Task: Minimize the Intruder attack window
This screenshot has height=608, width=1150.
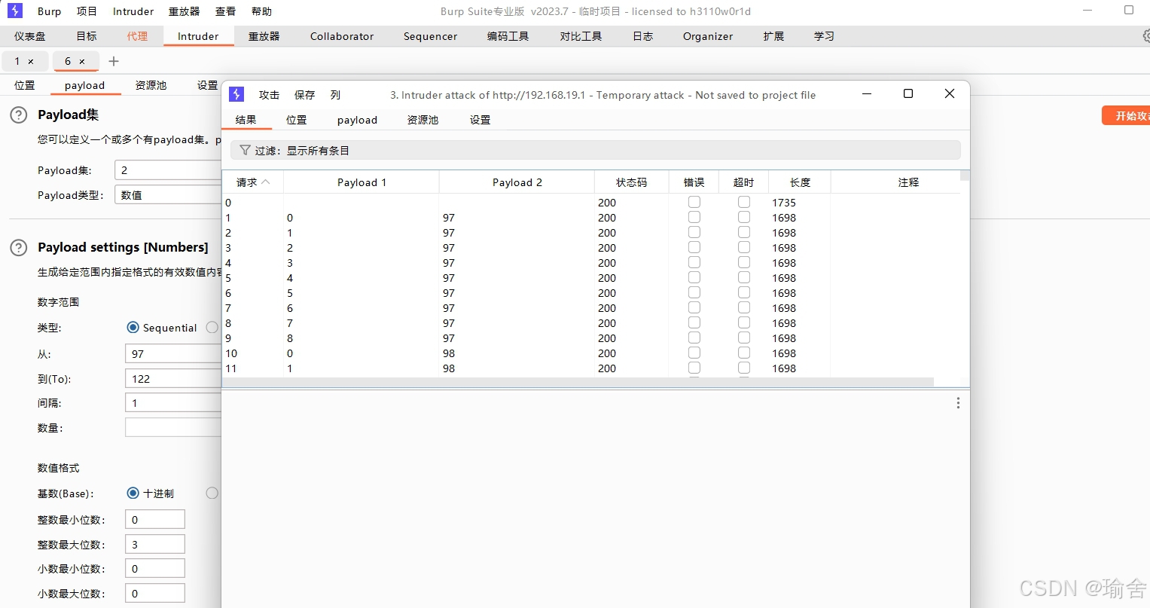Action: (x=867, y=93)
